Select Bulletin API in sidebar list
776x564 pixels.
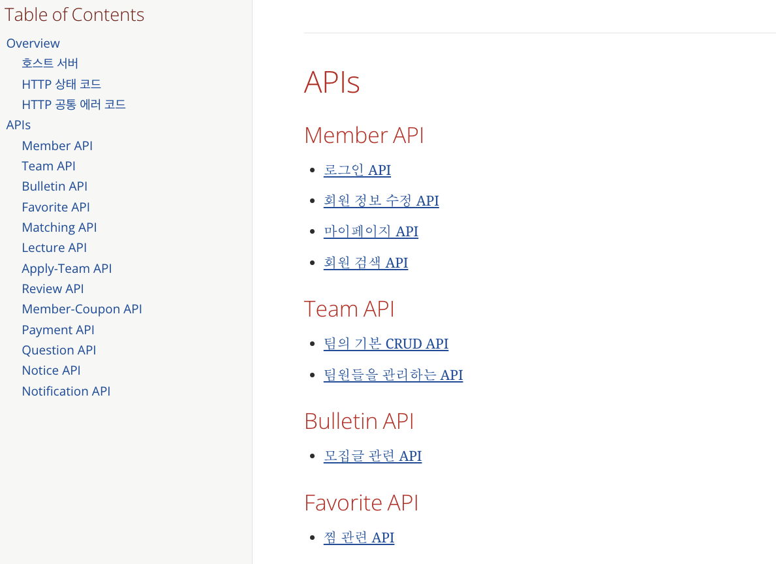click(x=54, y=186)
